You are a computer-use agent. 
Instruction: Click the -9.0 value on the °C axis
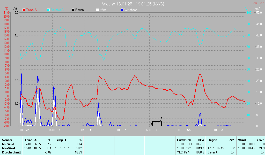coord(6,126)
